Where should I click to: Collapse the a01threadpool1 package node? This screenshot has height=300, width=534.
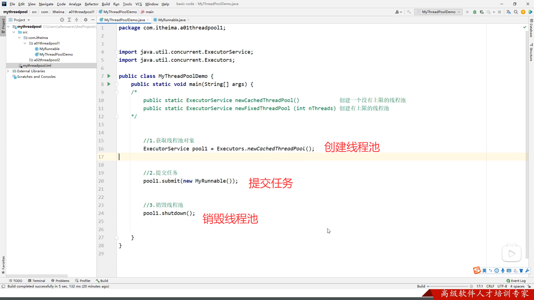(25, 43)
